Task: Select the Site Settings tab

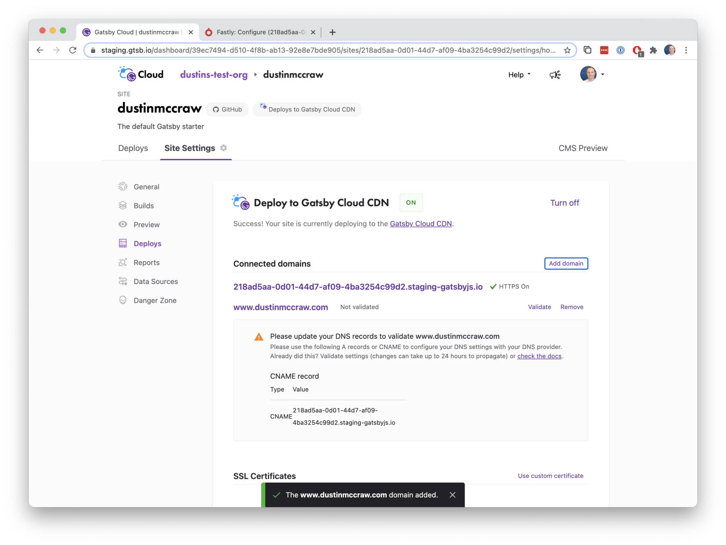Action: 190,148
